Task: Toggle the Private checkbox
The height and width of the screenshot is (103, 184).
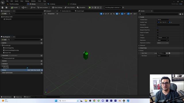Action: click(158, 35)
